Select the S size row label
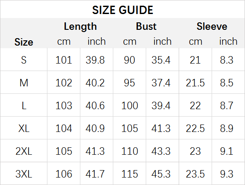Viewport: 245px width, 185px height. [x=24, y=60]
